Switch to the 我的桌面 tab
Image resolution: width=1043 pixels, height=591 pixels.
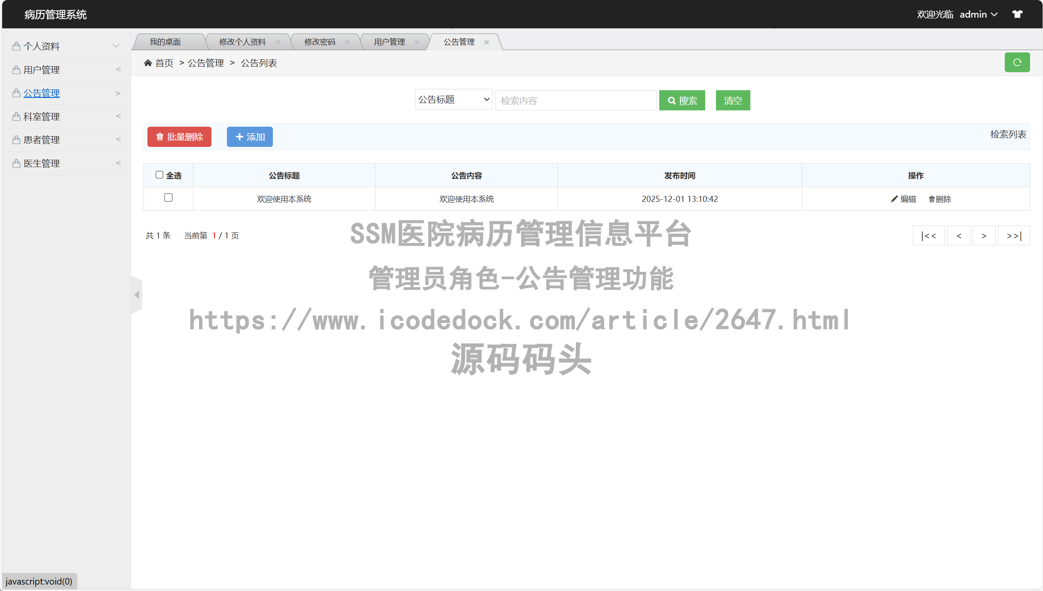165,42
